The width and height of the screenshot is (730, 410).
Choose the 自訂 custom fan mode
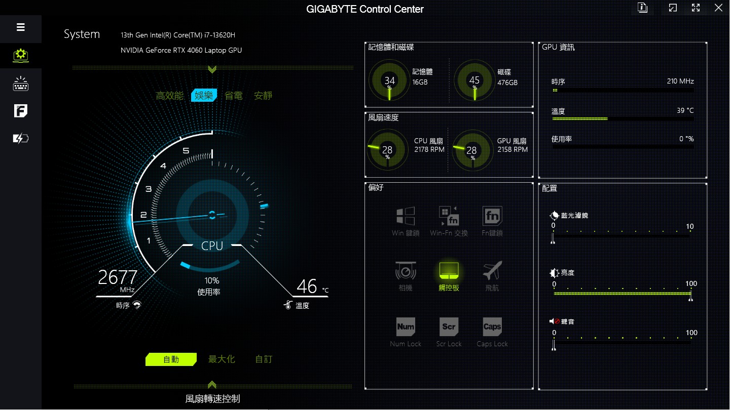click(x=264, y=359)
